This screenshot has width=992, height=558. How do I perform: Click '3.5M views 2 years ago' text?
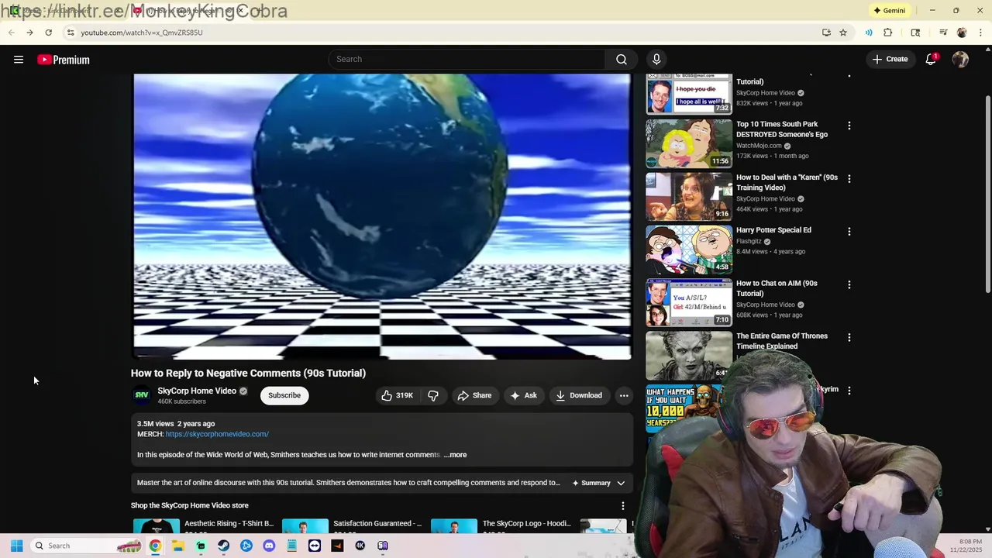pyautogui.click(x=176, y=424)
